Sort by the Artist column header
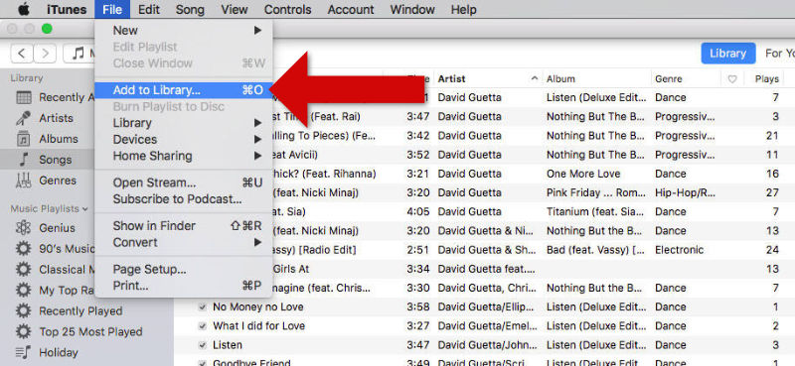Viewport: 795px width, 366px height. pyautogui.click(x=487, y=79)
